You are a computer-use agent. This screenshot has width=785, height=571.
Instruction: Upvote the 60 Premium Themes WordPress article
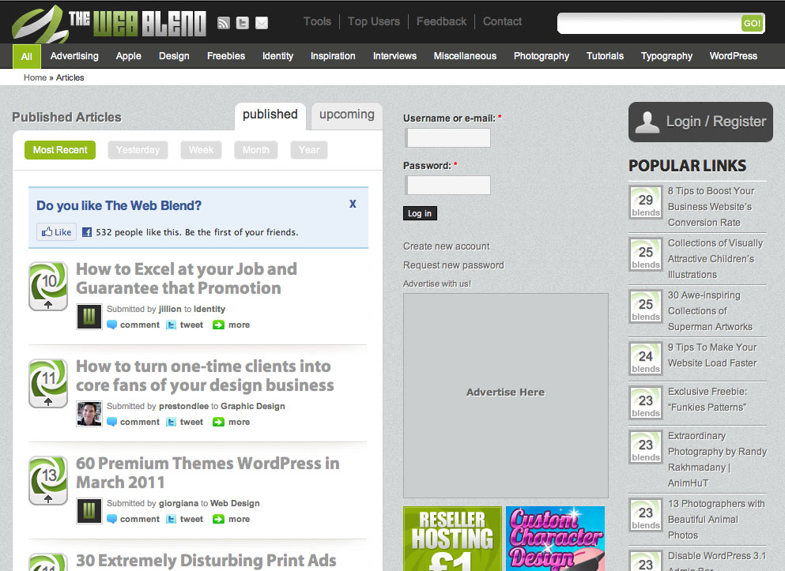[48, 498]
